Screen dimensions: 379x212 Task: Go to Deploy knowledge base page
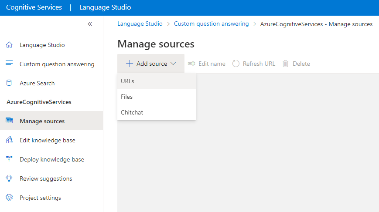point(51,159)
